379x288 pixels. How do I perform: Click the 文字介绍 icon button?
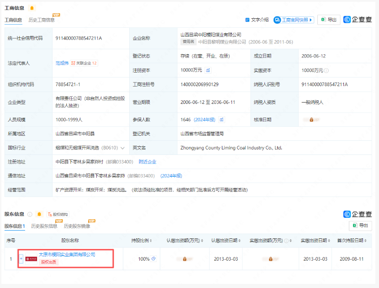point(257,20)
